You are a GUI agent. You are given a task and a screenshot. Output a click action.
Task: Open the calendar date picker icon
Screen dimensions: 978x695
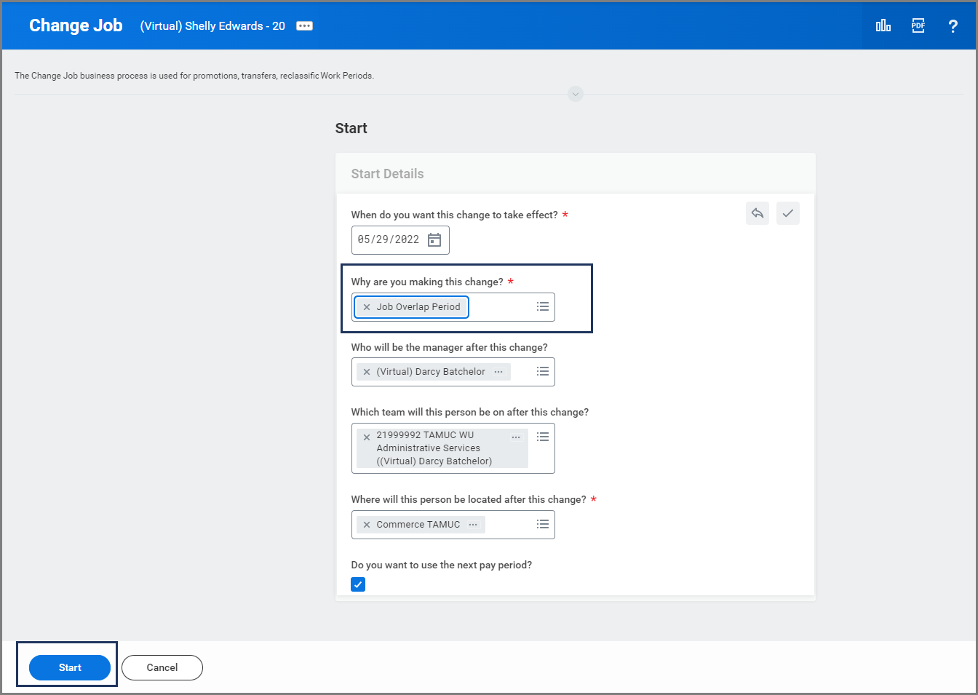[x=434, y=240]
